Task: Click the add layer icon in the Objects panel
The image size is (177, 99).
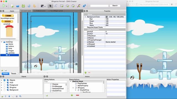Action: pyautogui.click(x=2, y=96)
